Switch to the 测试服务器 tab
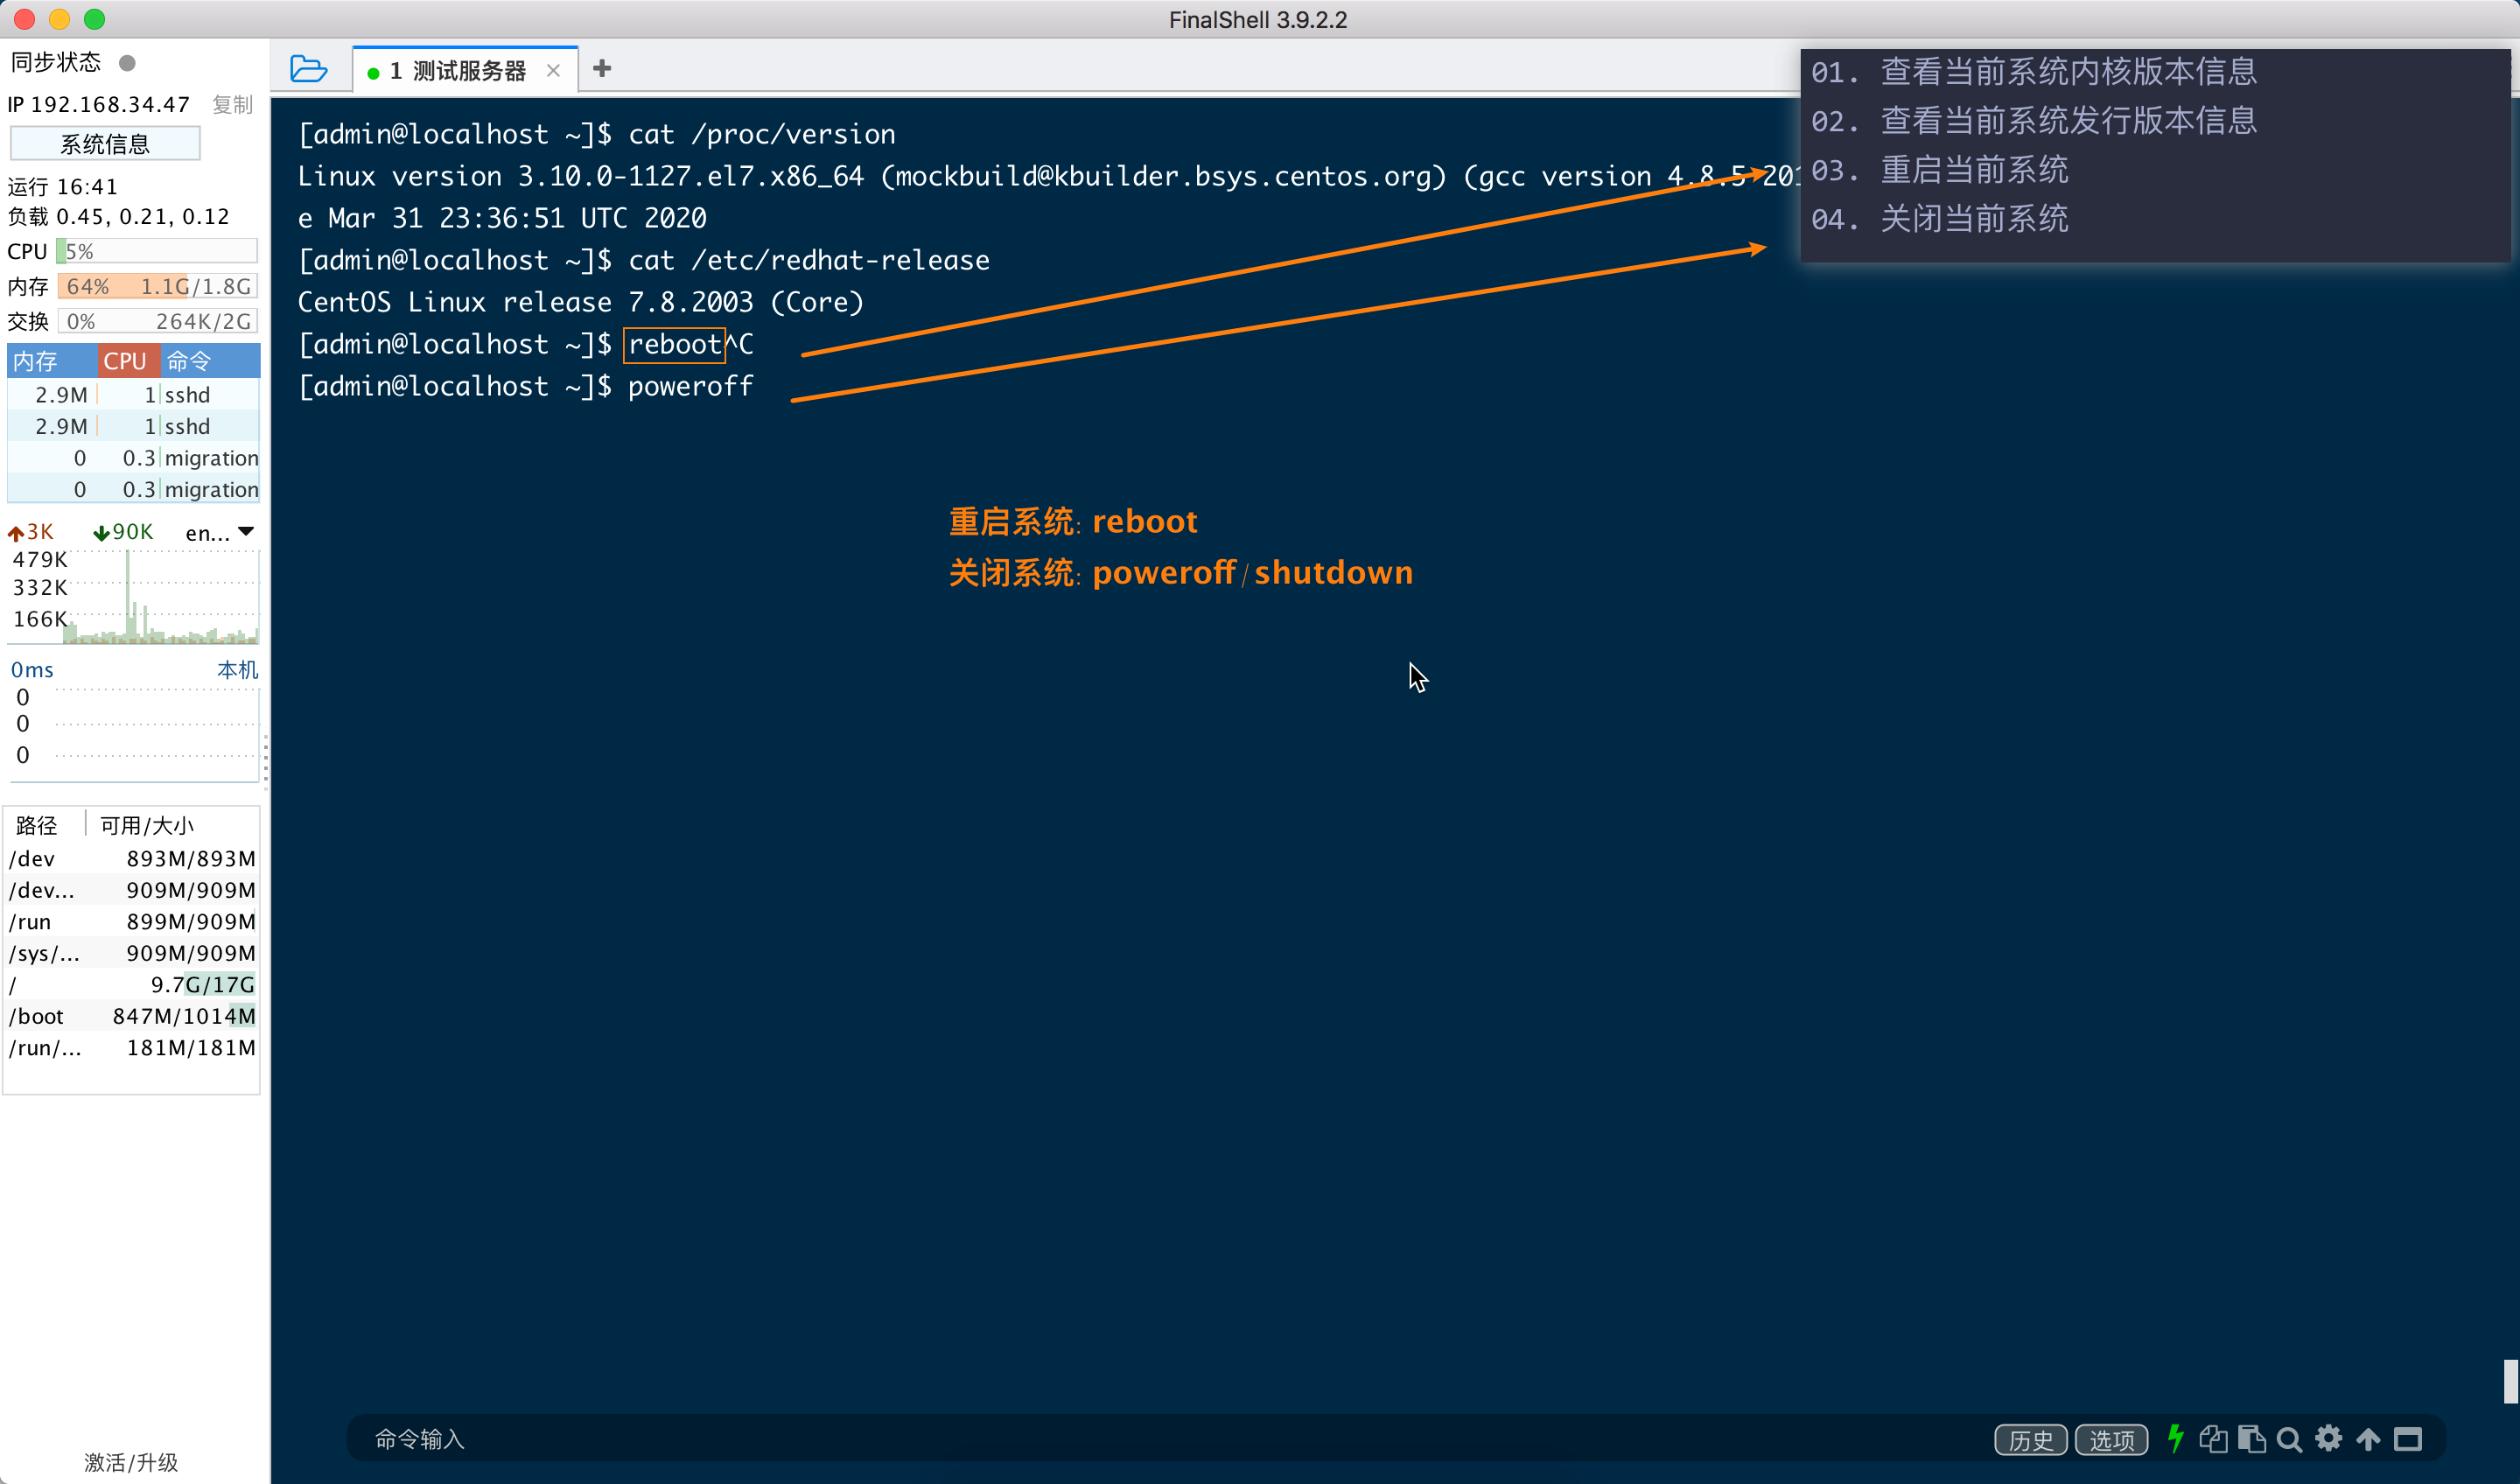The width and height of the screenshot is (2520, 1484). tap(468, 71)
